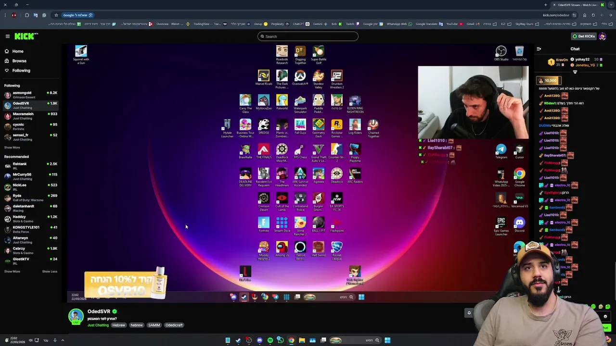Open the KONGSTYLE101 recommended channel
This screenshot has height=346, width=616.
[31, 229]
